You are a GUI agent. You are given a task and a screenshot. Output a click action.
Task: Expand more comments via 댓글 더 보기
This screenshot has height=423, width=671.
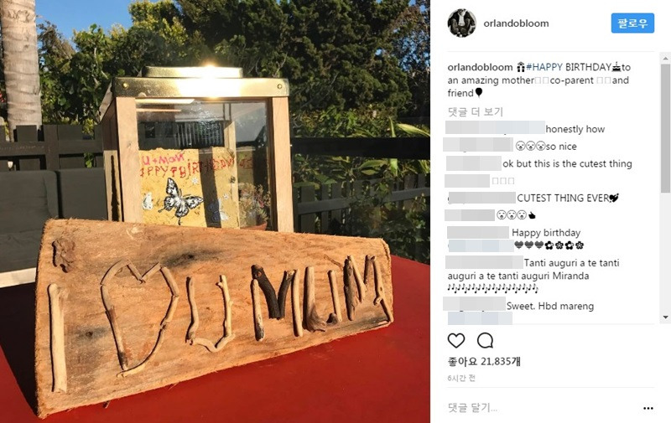coord(475,112)
